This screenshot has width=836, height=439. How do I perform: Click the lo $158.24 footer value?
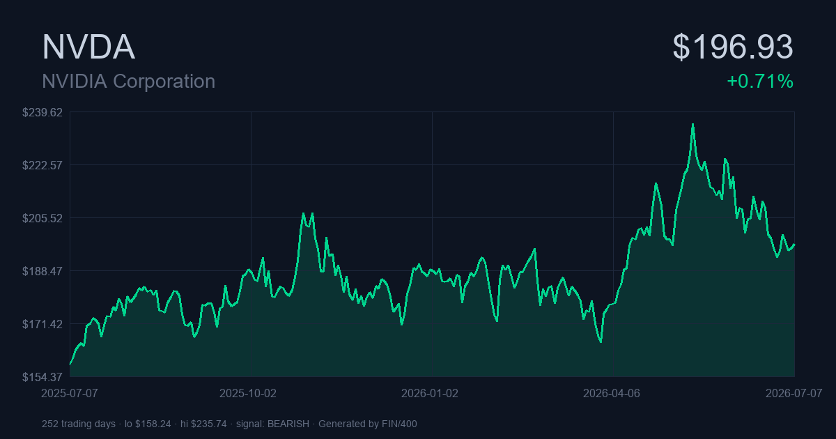(x=148, y=424)
